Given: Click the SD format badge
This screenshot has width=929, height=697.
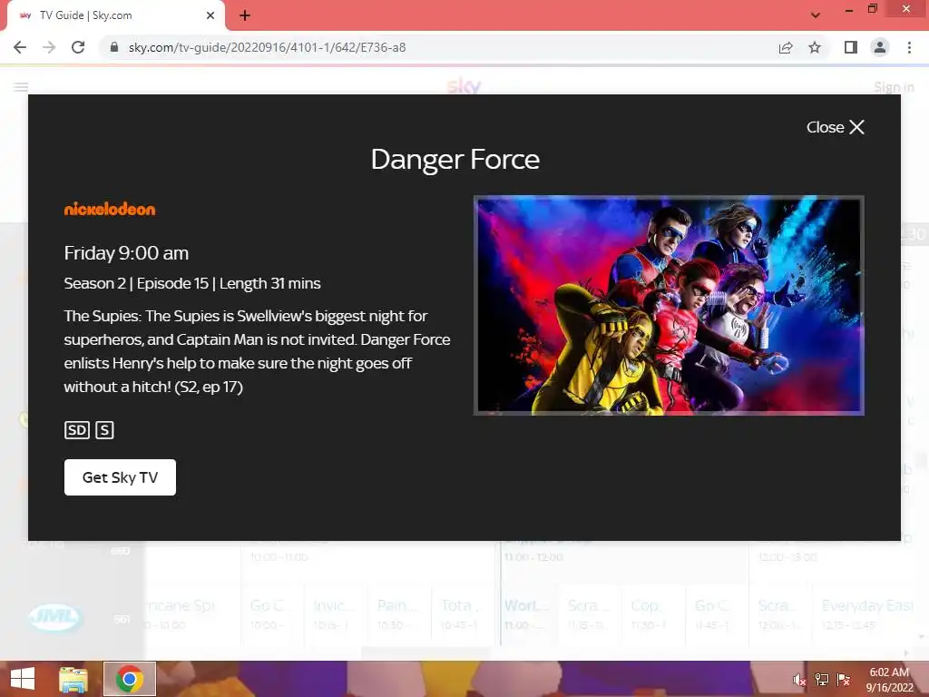Looking at the screenshot, I should coord(77,430).
